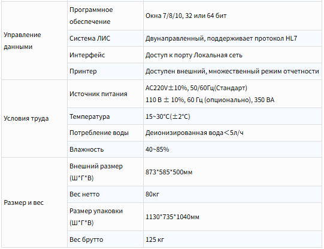
Task: Click the '873*585*500мм' dimension value
Action: click(x=169, y=172)
